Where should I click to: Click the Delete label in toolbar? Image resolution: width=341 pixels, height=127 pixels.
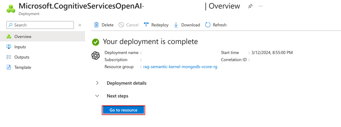(108, 25)
